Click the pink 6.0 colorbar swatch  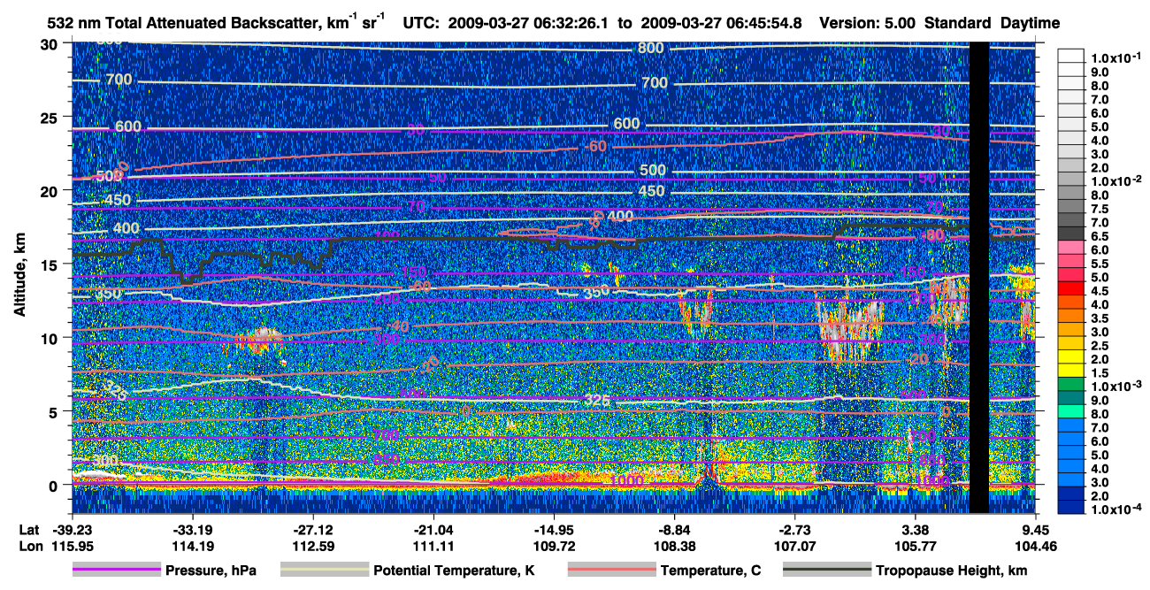pos(1070,249)
